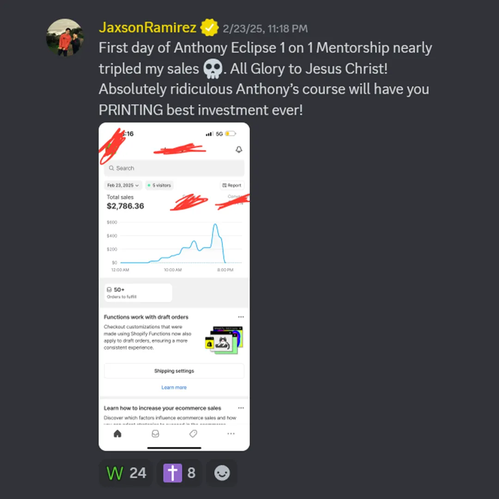The width and height of the screenshot is (499, 499).
Task: Open the Products tag tab icon
Action: pyautogui.click(x=193, y=433)
